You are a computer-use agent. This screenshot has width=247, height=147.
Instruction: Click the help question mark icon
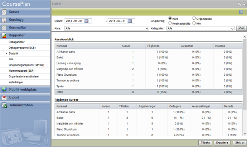point(241,12)
